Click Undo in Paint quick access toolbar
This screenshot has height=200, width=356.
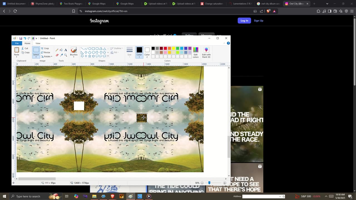pyautogui.click(x=25, y=38)
